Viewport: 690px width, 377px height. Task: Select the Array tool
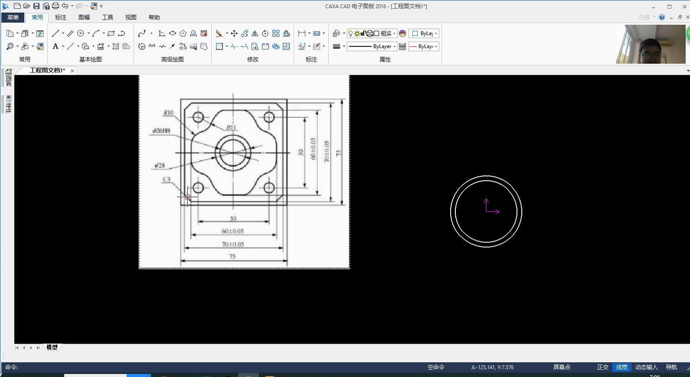[276, 33]
